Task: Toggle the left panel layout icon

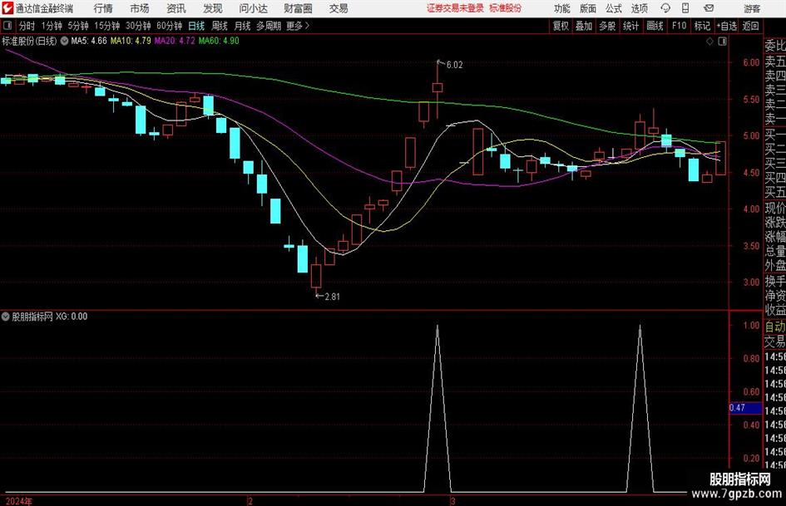Action: click(x=7, y=26)
